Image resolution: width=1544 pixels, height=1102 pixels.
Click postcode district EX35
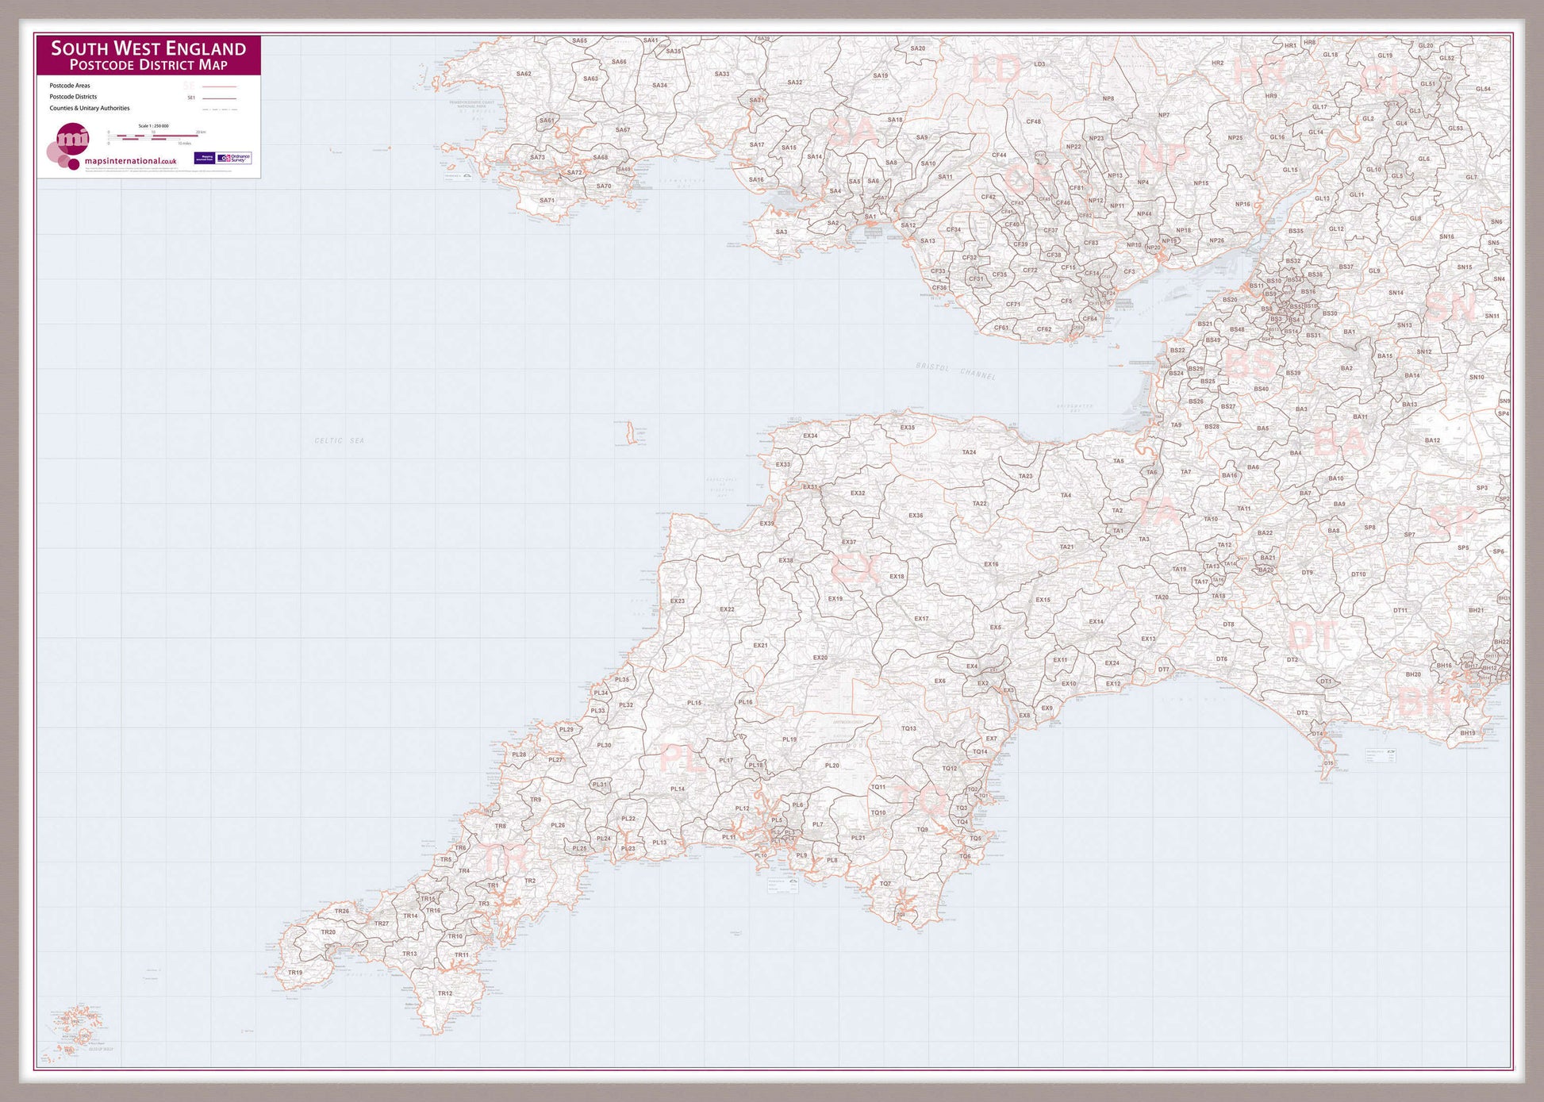pos(907,428)
